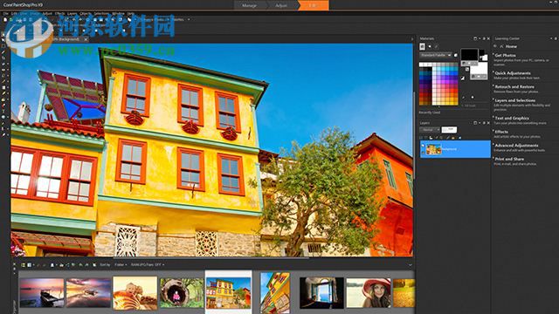559x314 pixels.
Task: Open the Normal blend mode dropdown
Action: pos(430,130)
